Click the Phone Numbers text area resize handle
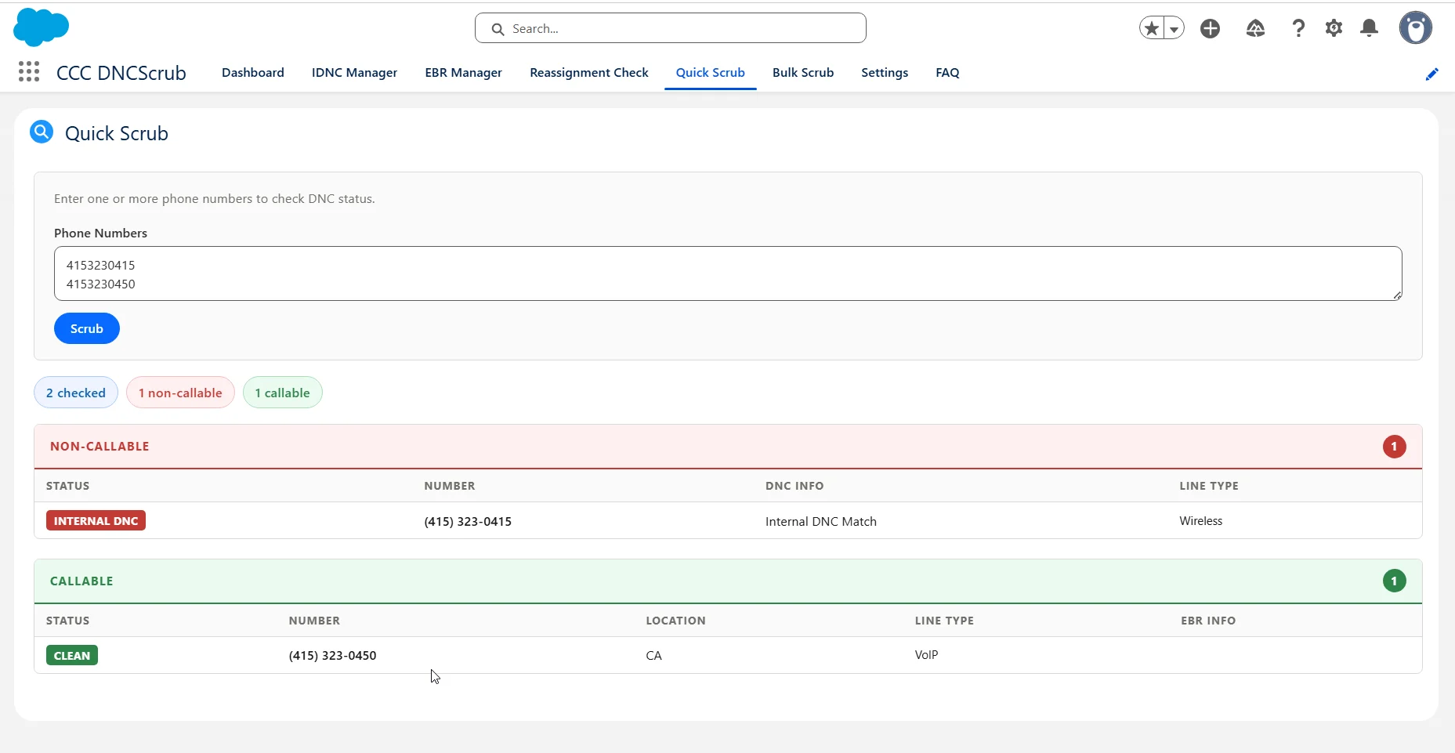This screenshot has width=1455, height=753. pyautogui.click(x=1397, y=295)
